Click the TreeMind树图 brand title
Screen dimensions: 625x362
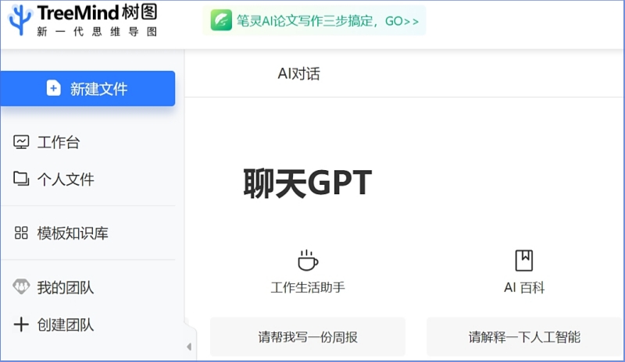(x=97, y=13)
